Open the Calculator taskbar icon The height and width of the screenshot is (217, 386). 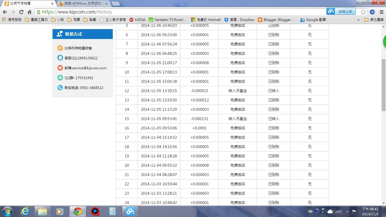click(113, 211)
